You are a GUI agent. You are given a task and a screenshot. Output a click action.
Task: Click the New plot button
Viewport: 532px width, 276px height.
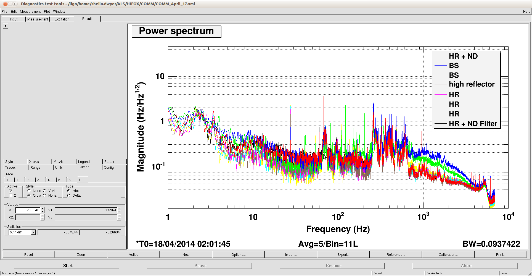pyautogui.click(x=186, y=255)
